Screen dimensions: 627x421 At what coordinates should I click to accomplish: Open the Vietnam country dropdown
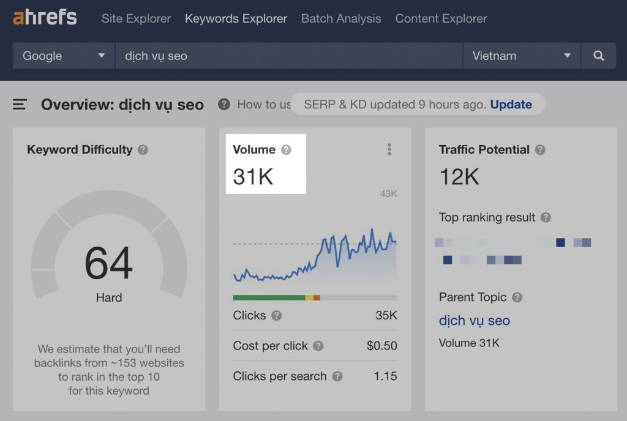click(x=522, y=56)
